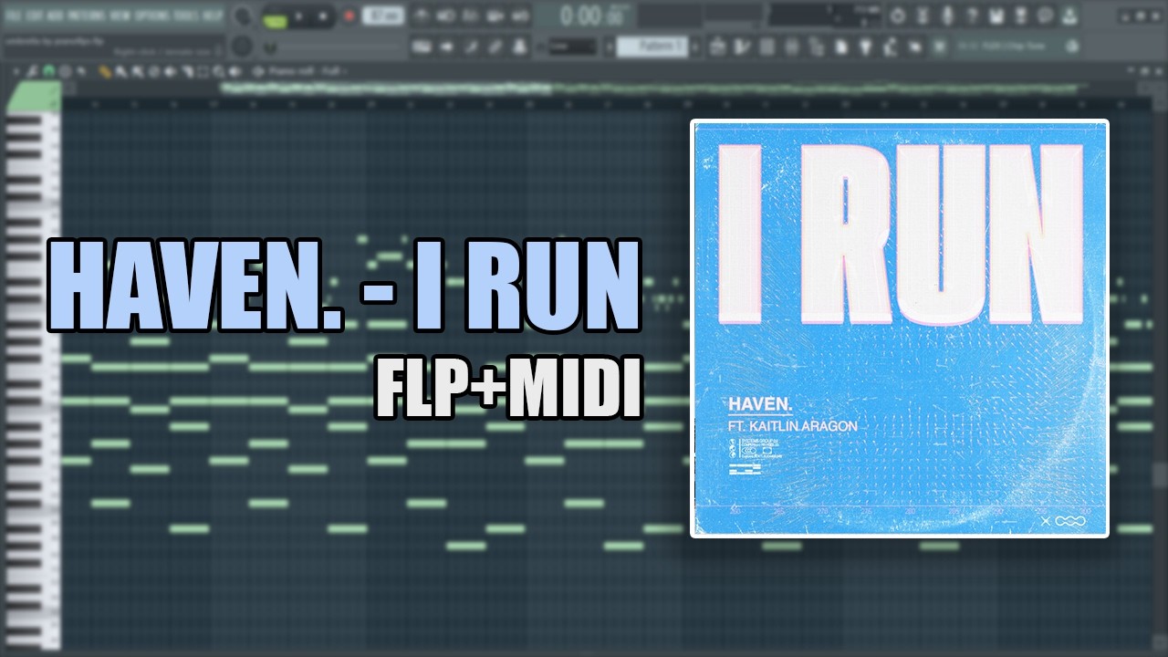Open the FILE menu
This screenshot has height=657, width=1168.
coord(14,16)
